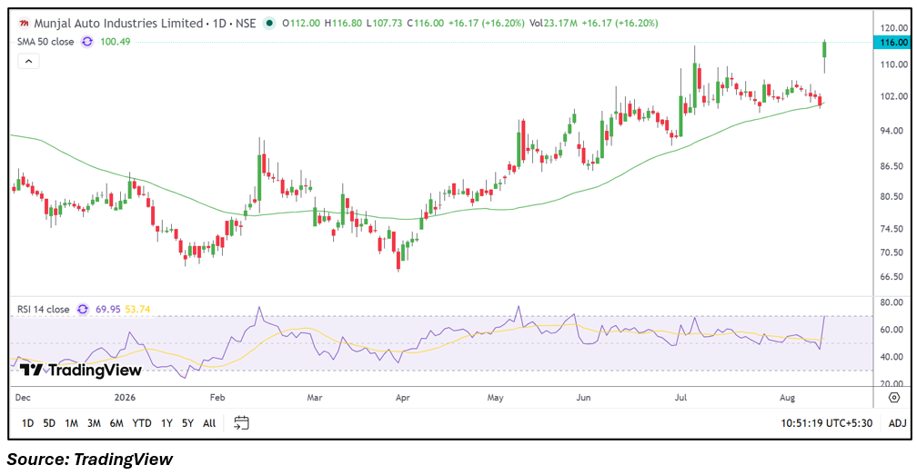Select the 5D time range

(x=49, y=423)
